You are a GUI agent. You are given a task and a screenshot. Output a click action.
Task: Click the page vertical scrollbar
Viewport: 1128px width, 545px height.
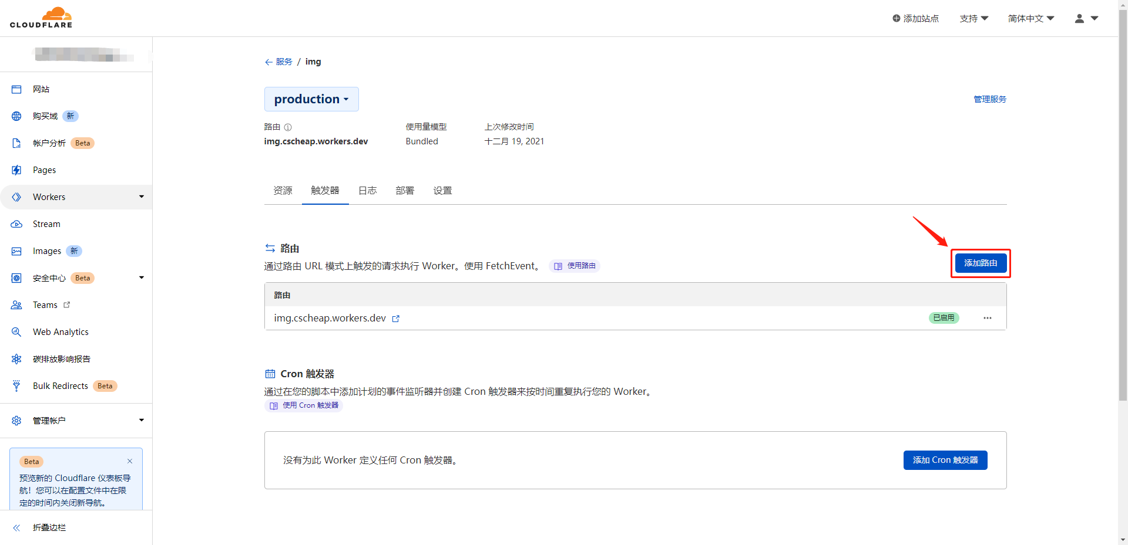[x=1123, y=205]
